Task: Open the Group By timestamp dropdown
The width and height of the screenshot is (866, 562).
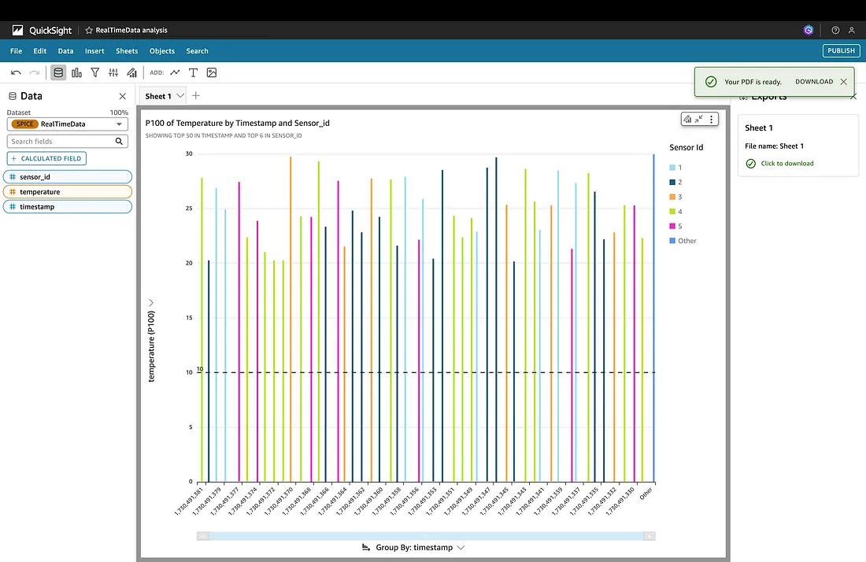Action: [x=462, y=547]
